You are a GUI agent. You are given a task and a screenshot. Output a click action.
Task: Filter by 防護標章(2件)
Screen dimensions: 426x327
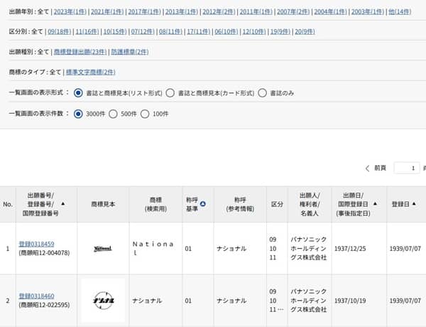point(130,52)
